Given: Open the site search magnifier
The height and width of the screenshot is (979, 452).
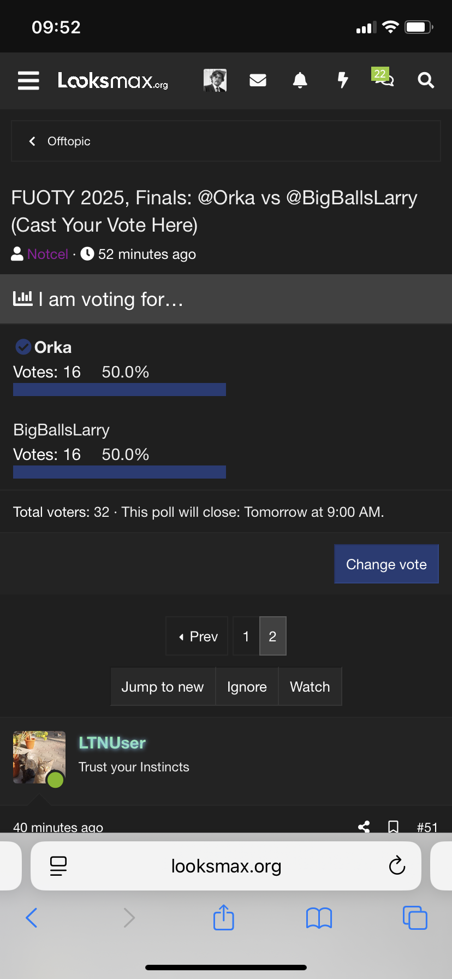Looking at the screenshot, I should (x=426, y=80).
